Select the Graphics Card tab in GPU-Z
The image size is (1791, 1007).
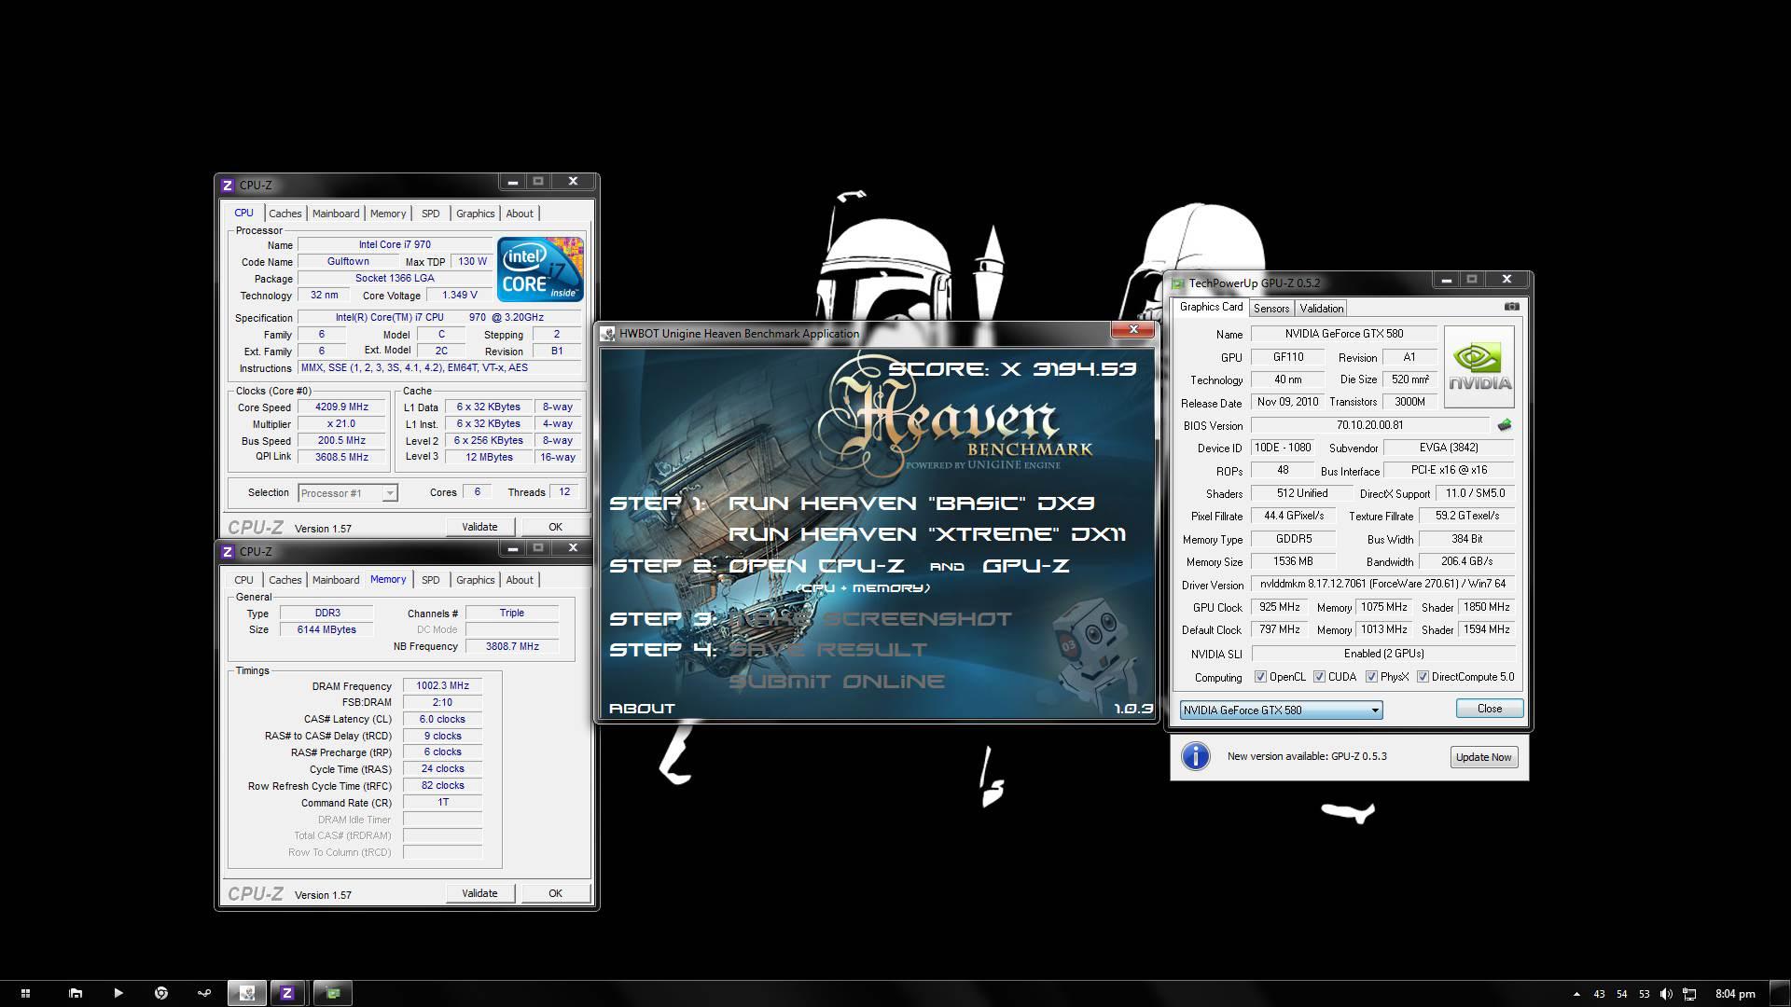(1211, 307)
